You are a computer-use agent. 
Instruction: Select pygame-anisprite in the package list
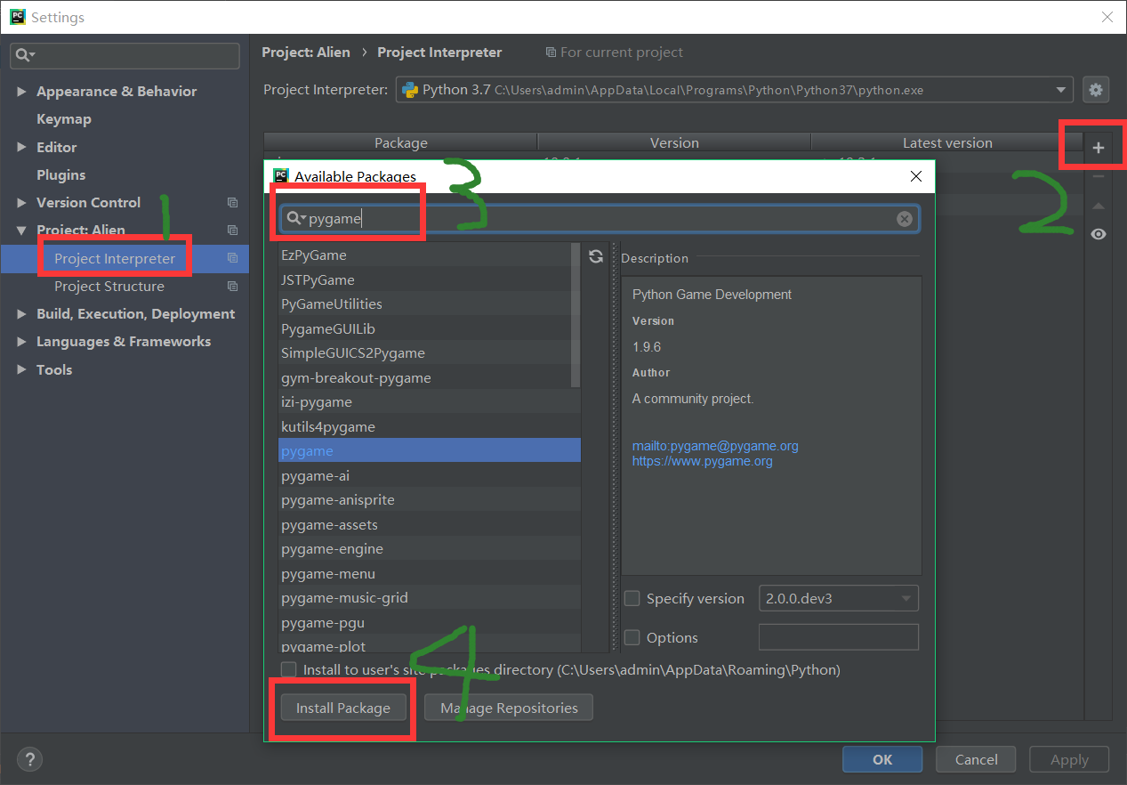pos(429,500)
